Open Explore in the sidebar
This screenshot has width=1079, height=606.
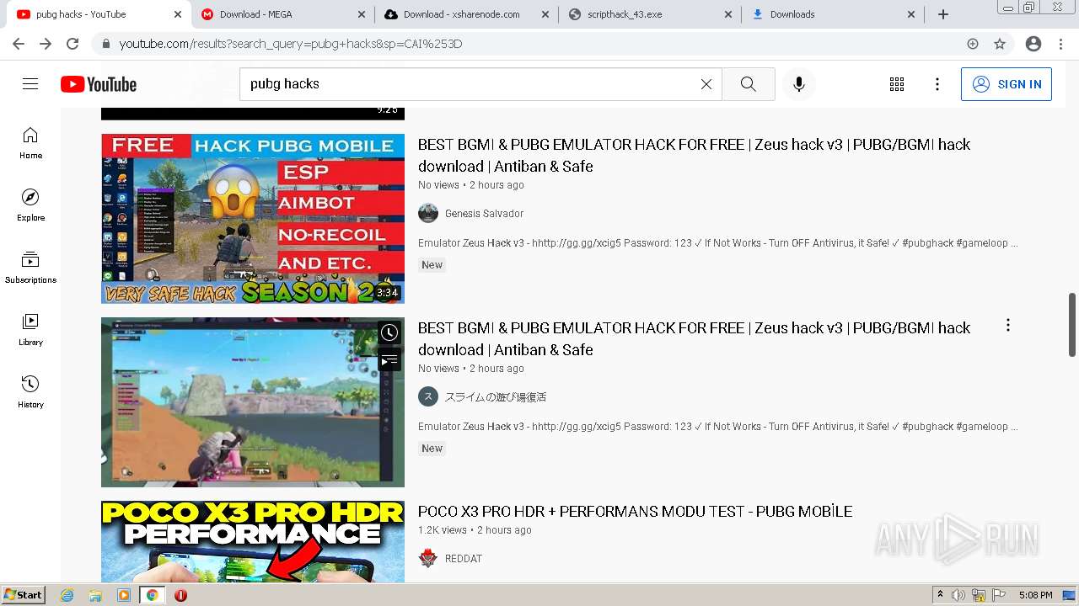pyautogui.click(x=30, y=205)
